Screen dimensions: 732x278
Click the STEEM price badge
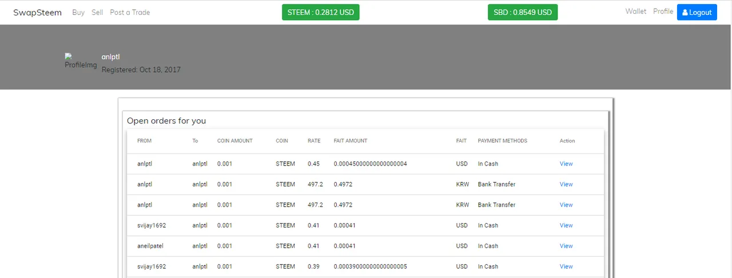click(x=320, y=12)
